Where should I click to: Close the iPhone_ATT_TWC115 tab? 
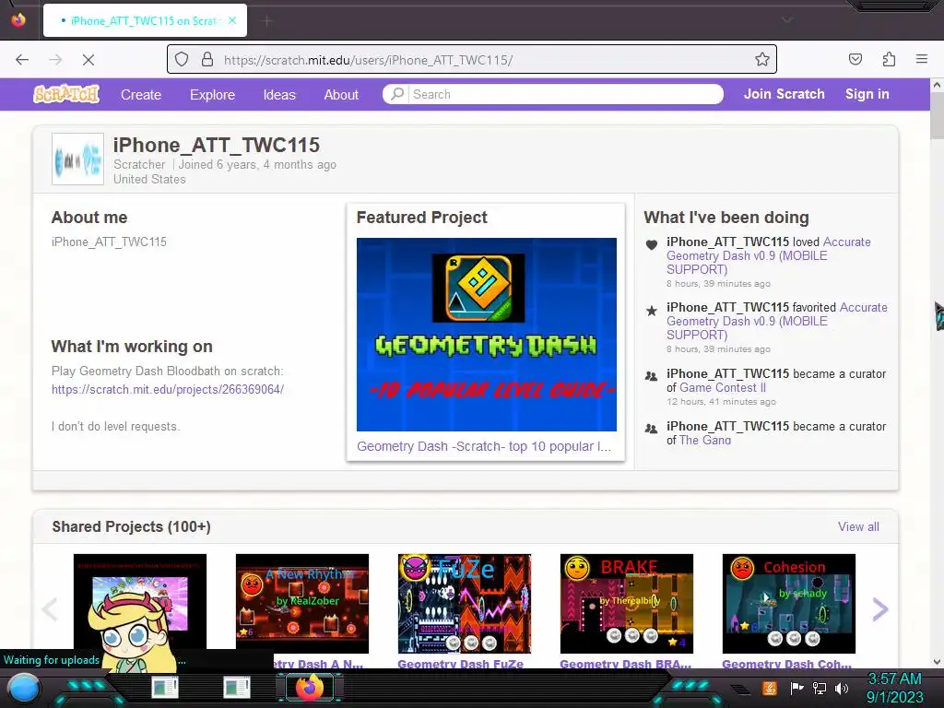coord(232,20)
